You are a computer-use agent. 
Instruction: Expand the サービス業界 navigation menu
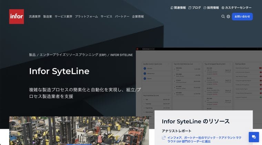[63, 16]
